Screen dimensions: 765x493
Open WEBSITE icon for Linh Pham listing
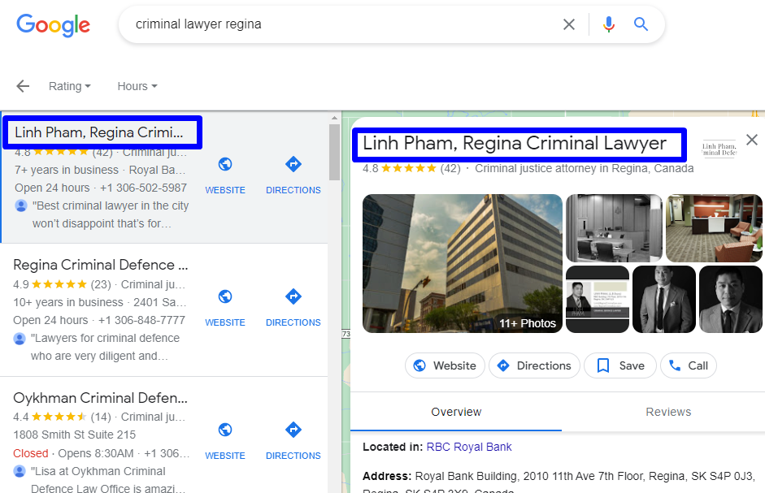224,164
